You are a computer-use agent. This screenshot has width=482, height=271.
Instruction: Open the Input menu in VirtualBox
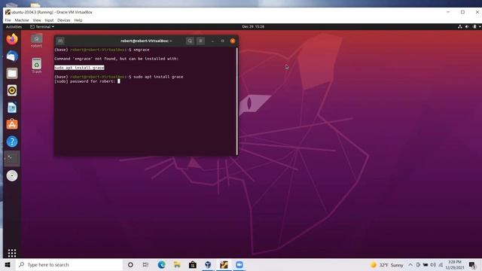[x=49, y=20]
